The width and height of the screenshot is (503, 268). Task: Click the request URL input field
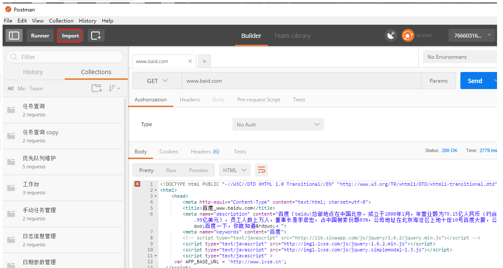coord(302,81)
